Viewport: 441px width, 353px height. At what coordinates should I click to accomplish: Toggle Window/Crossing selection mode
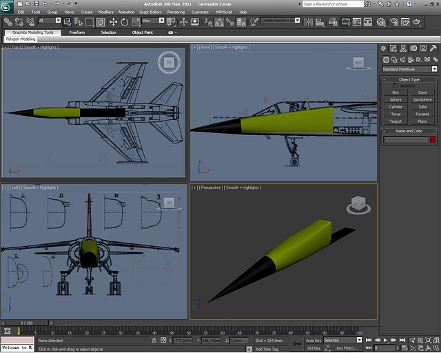101,21
